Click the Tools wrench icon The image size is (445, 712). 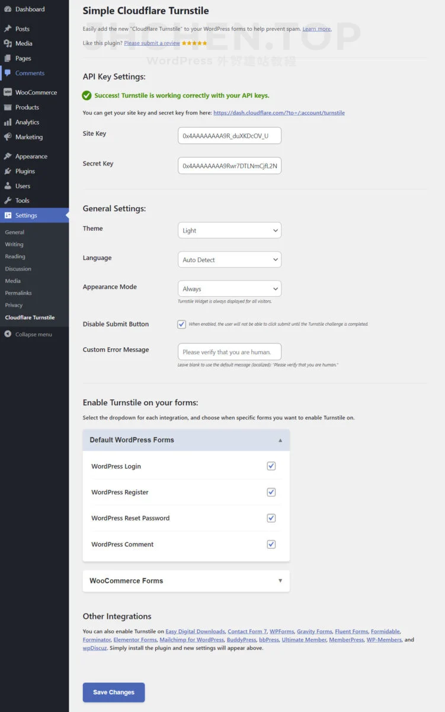coord(8,201)
